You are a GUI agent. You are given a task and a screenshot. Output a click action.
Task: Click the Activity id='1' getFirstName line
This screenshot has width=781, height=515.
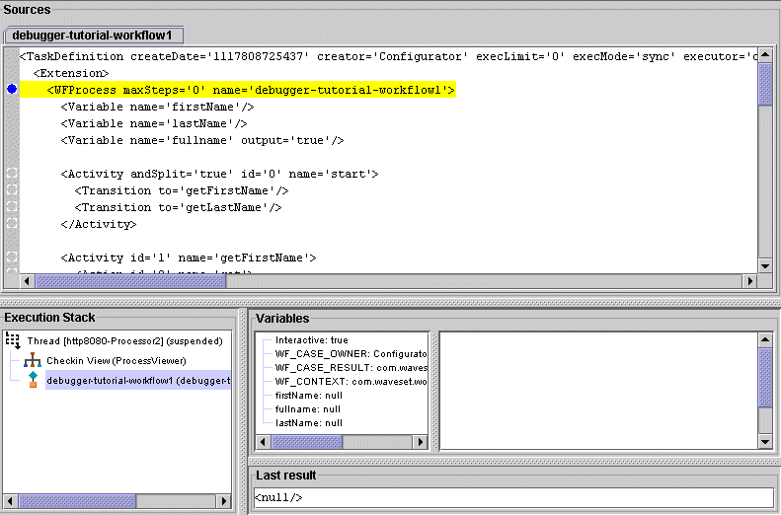pos(189,257)
